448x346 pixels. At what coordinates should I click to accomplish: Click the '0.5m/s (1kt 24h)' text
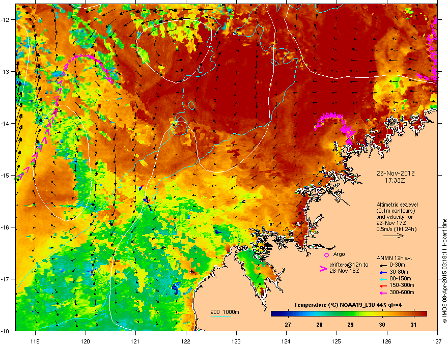pos(396,229)
